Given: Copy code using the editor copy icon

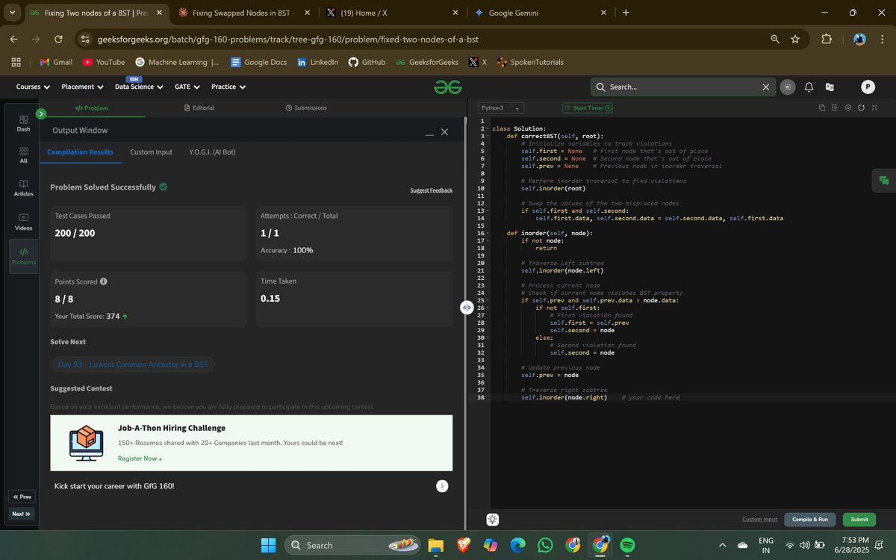Looking at the screenshot, I should pyautogui.click(x=822, y=108).
